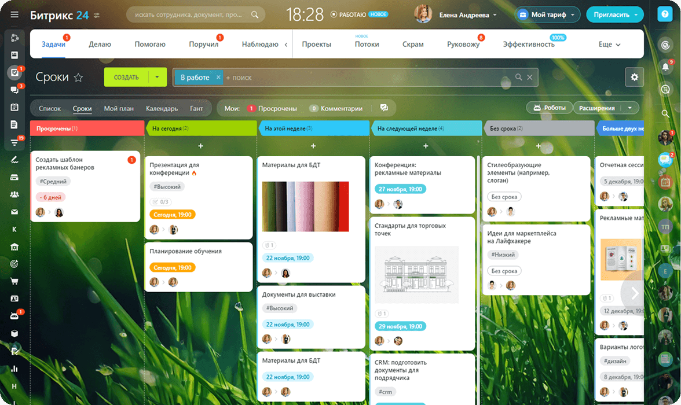Open fabric swatches image in Материалы для БДТ
Screen dimensions: 681x405
306,207
